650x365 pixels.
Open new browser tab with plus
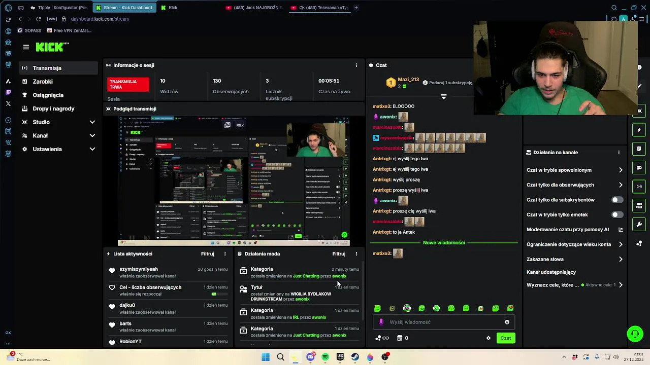coord(356,8)
